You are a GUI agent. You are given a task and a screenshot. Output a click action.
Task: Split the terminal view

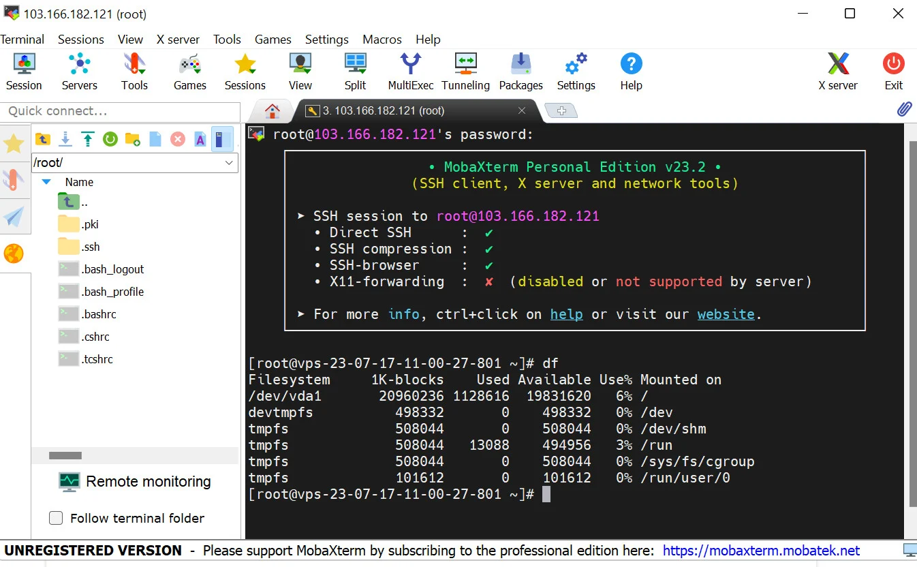[x=354, y=70]
